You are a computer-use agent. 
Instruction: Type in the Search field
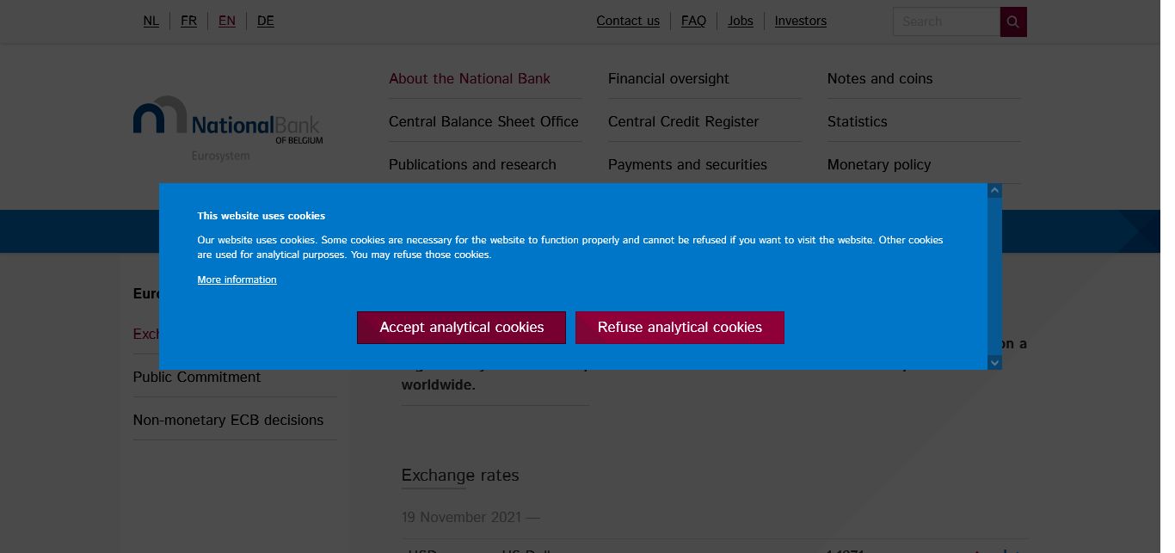point(945,22)
